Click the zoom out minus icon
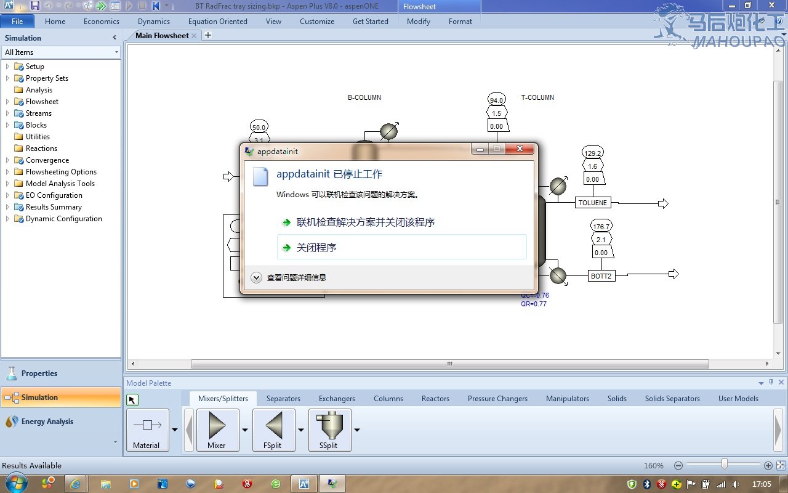 (x=678, y=466)
